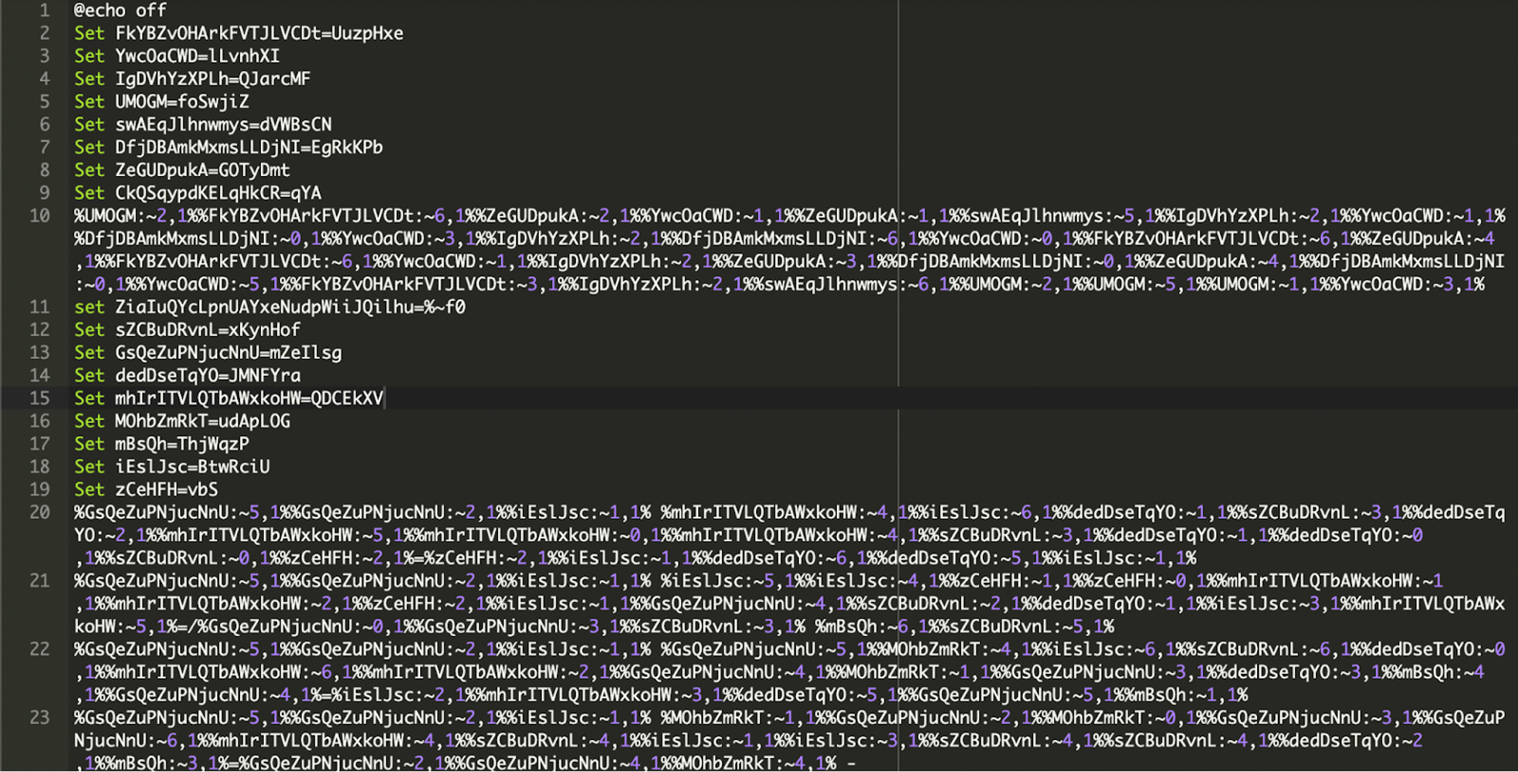
Task: Click lowercase 'set' keyword on line 11
Action: 89,307
